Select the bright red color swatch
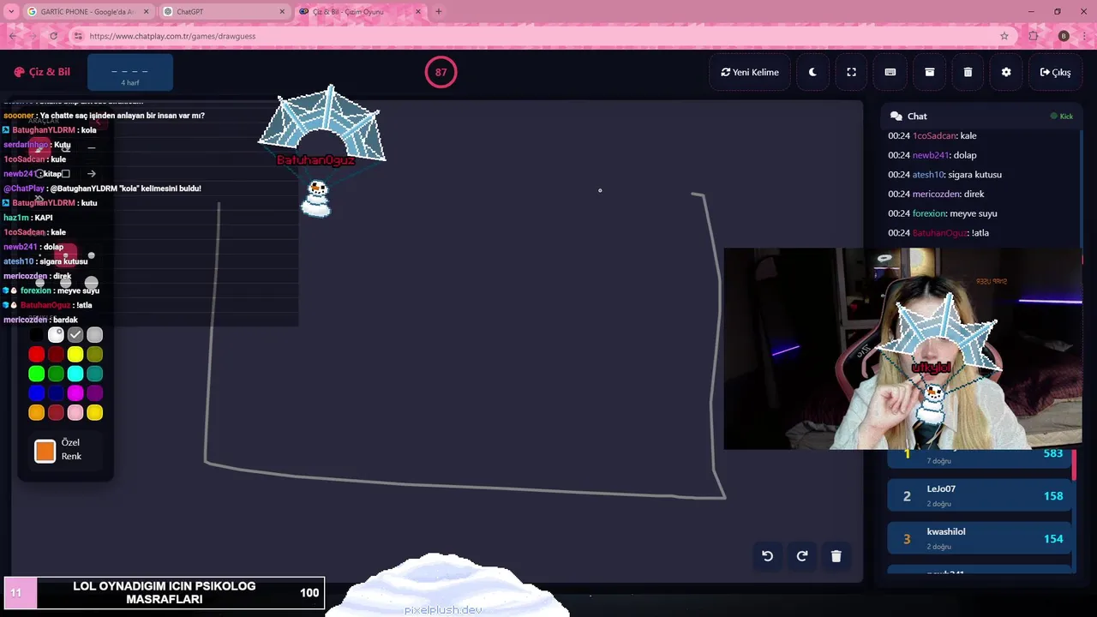 point(36,354)
